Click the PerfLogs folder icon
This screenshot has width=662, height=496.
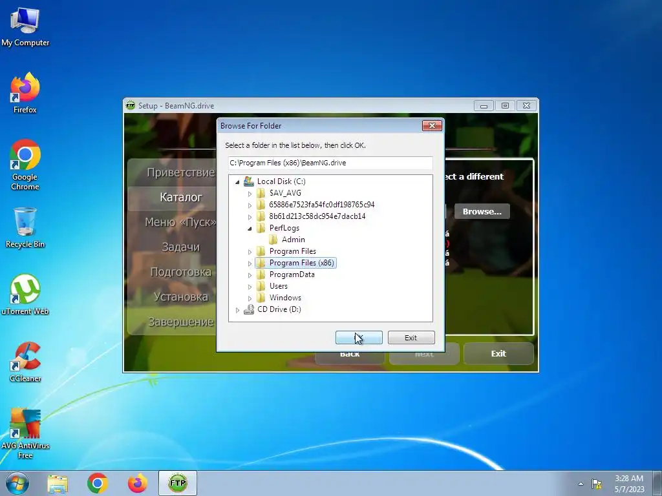coord(261,228)
